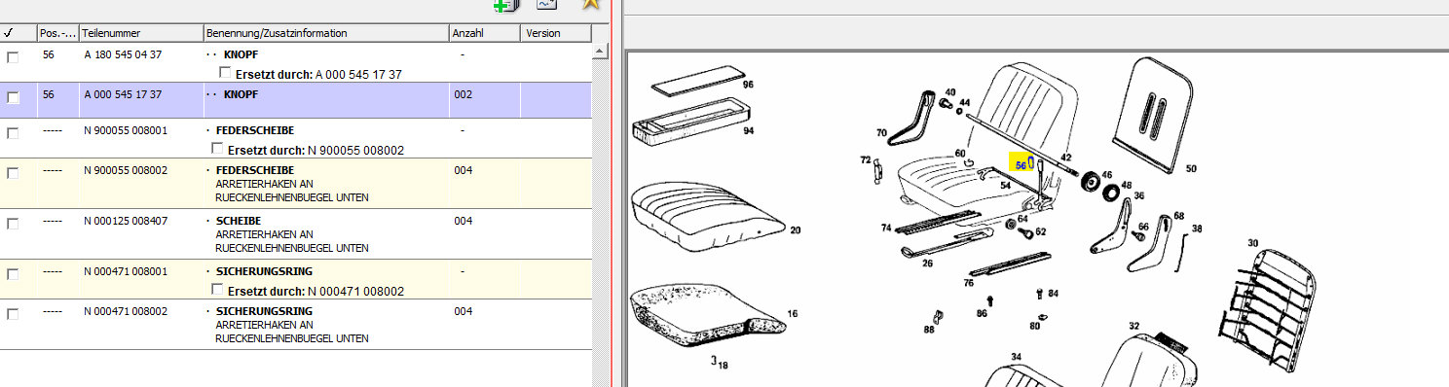Screen dimensions: 1449x387
Task: Tick checkbox for SCHEIBE N 000125 008407 row
Action: [x=13, y=223]
